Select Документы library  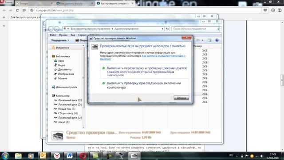point(65,69)
